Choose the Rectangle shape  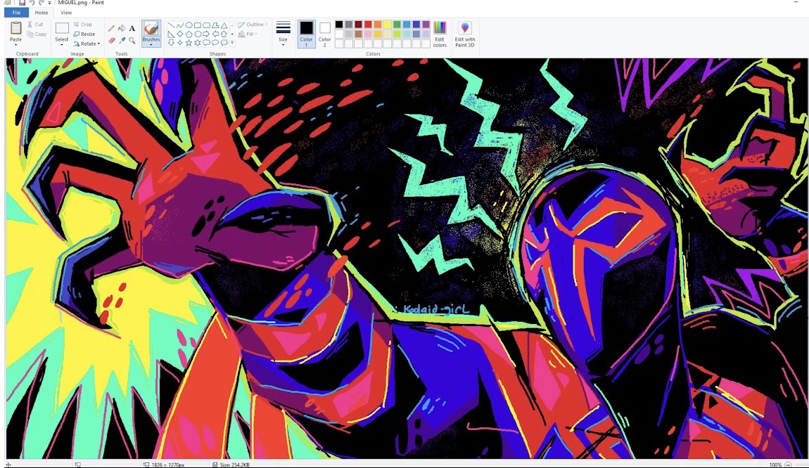pos(198,25)
